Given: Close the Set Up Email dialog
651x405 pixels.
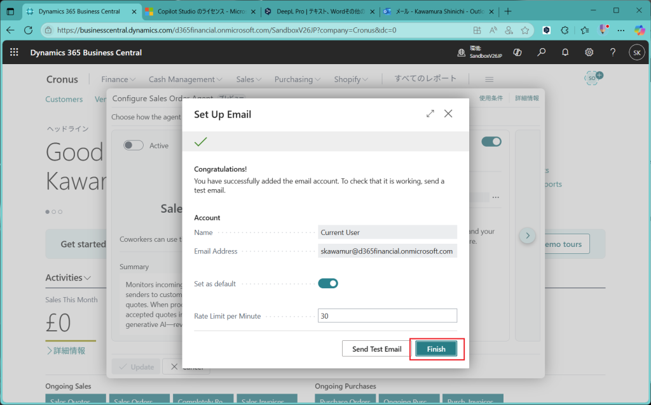Looking at the screenshot, I should [x=448, y=114].
